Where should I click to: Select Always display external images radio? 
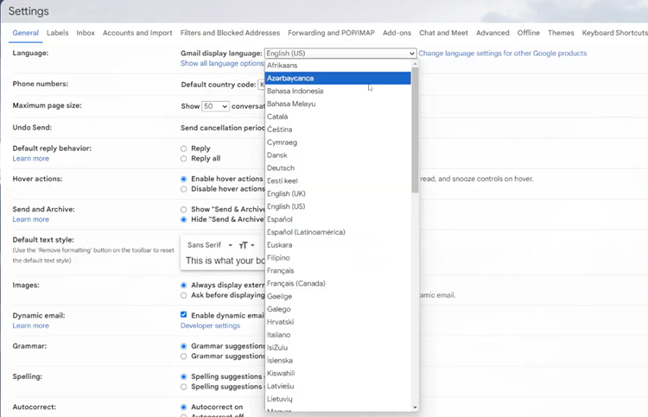(183, 285)
